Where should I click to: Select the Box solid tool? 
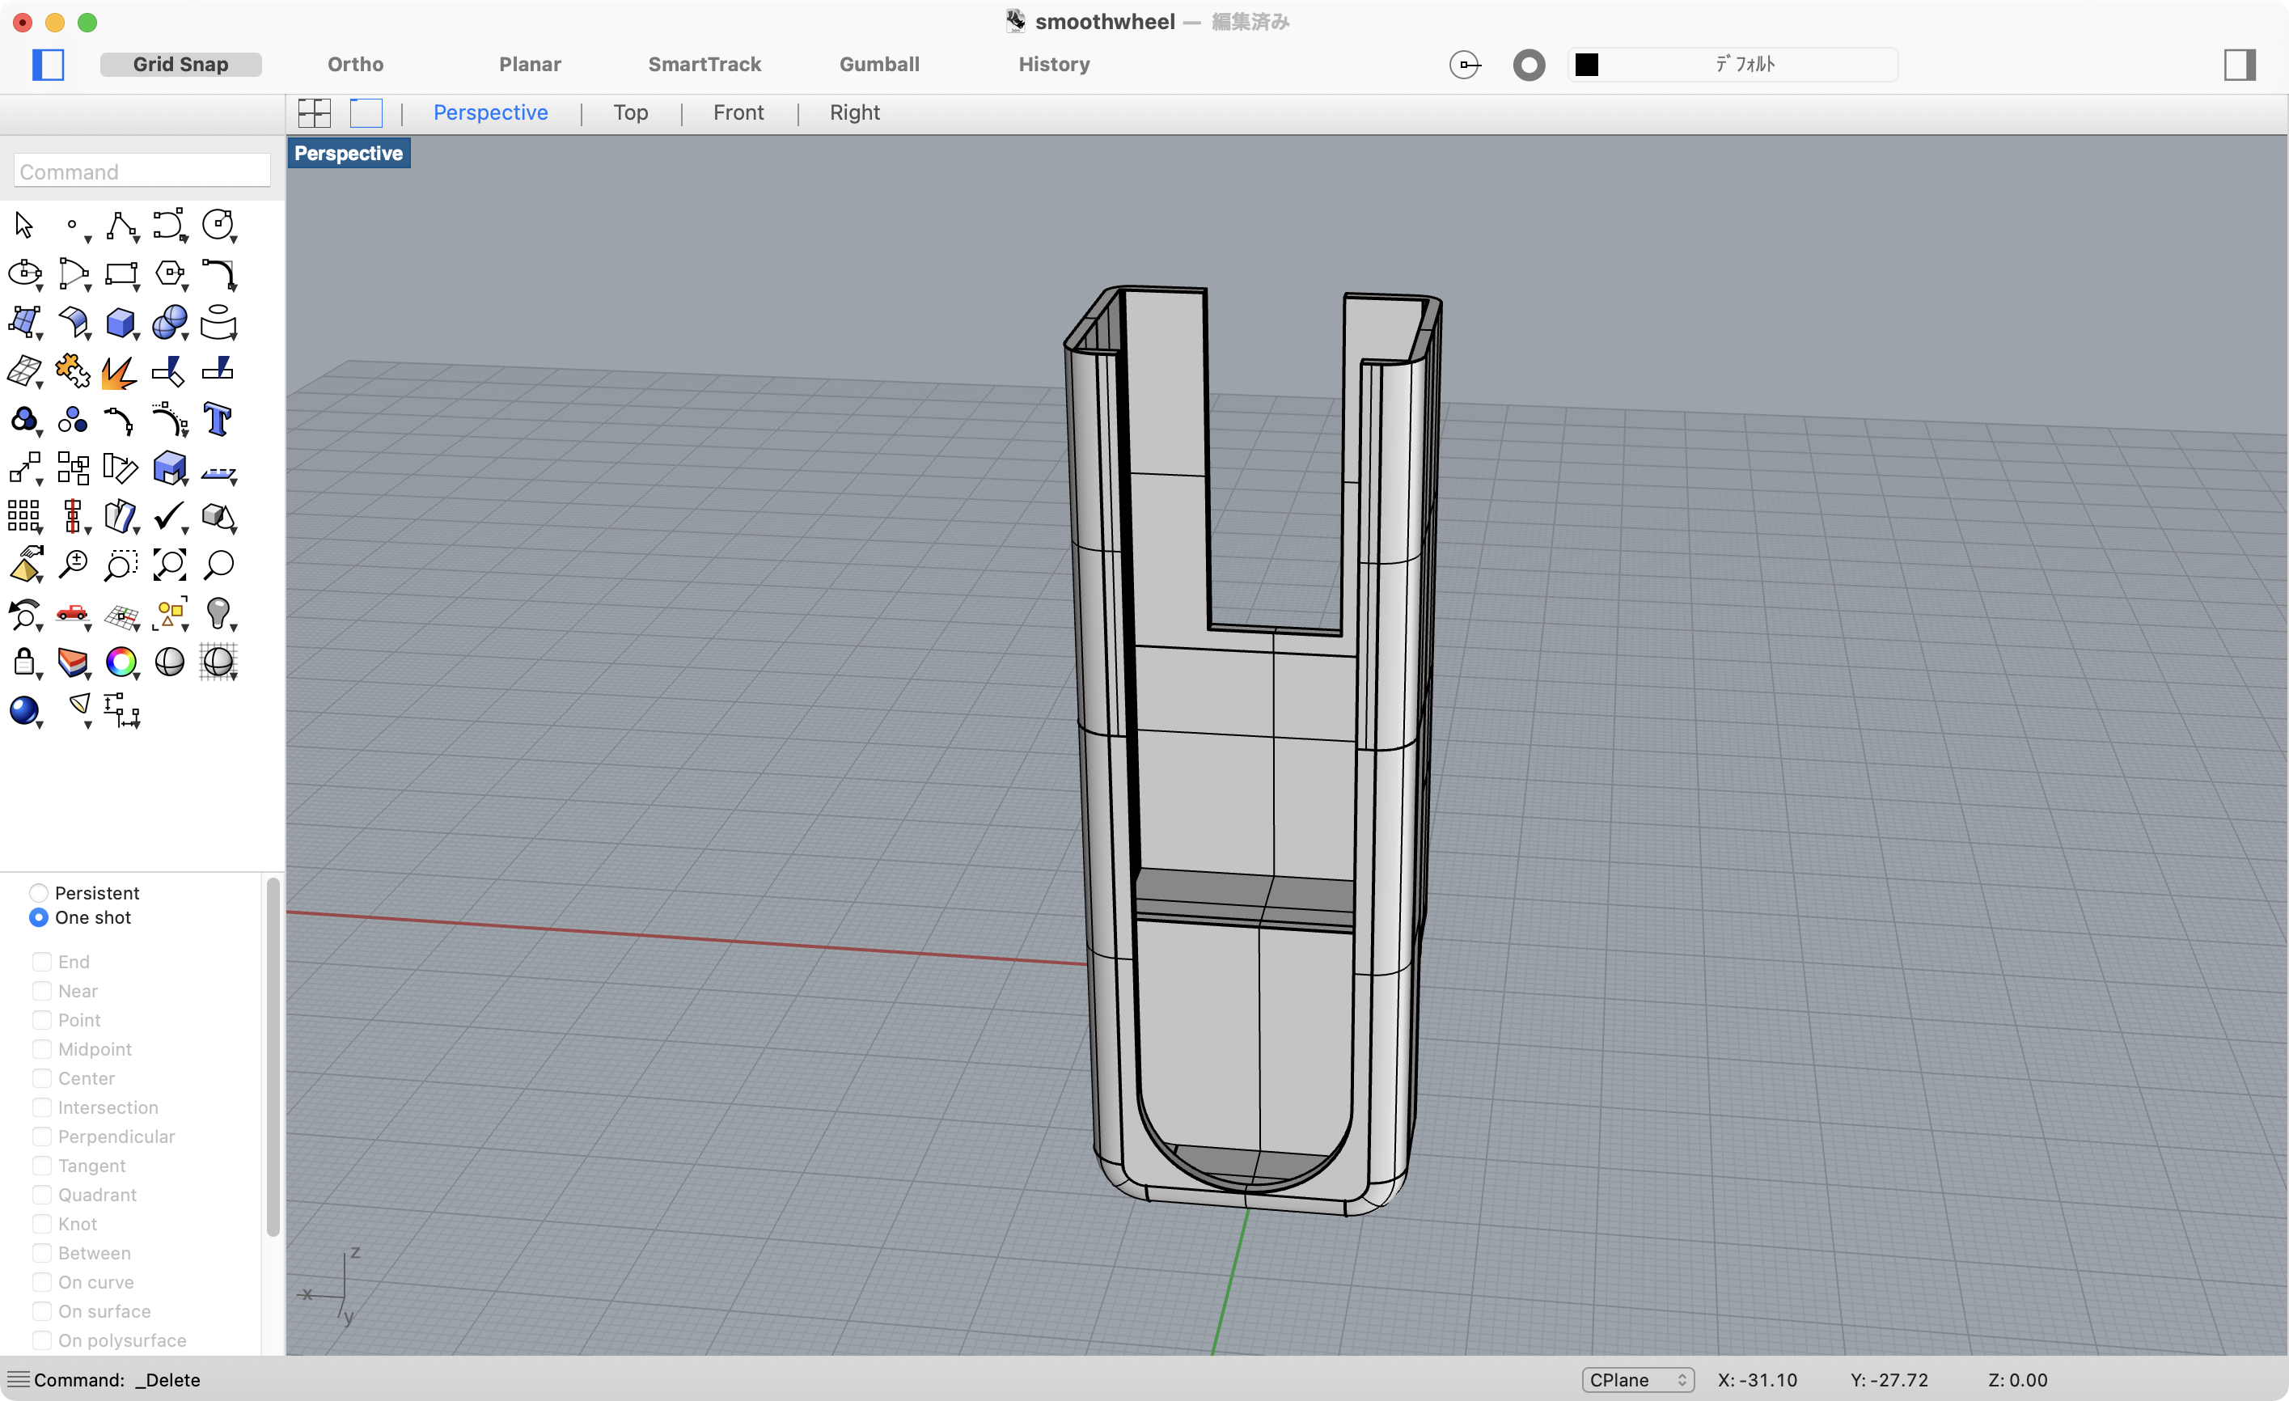121,323
